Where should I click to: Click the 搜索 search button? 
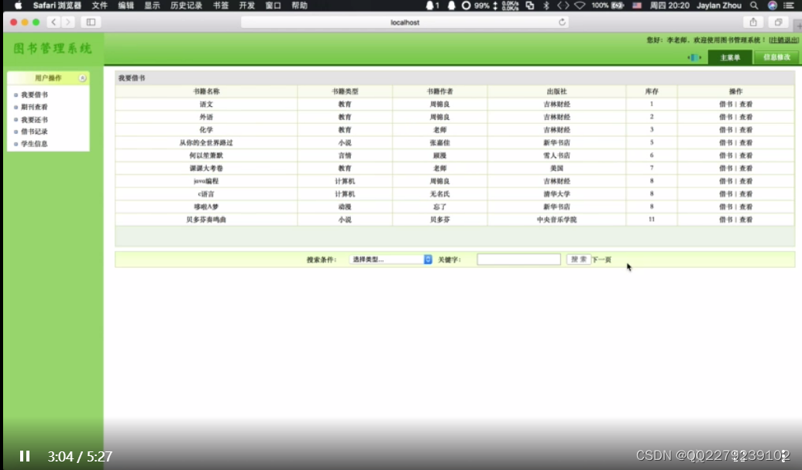coord(578,259)
